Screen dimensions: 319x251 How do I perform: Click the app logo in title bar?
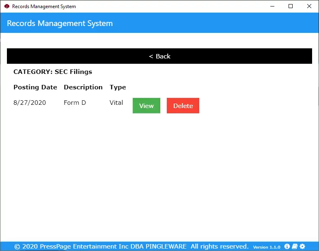click(x=7, y=6)
